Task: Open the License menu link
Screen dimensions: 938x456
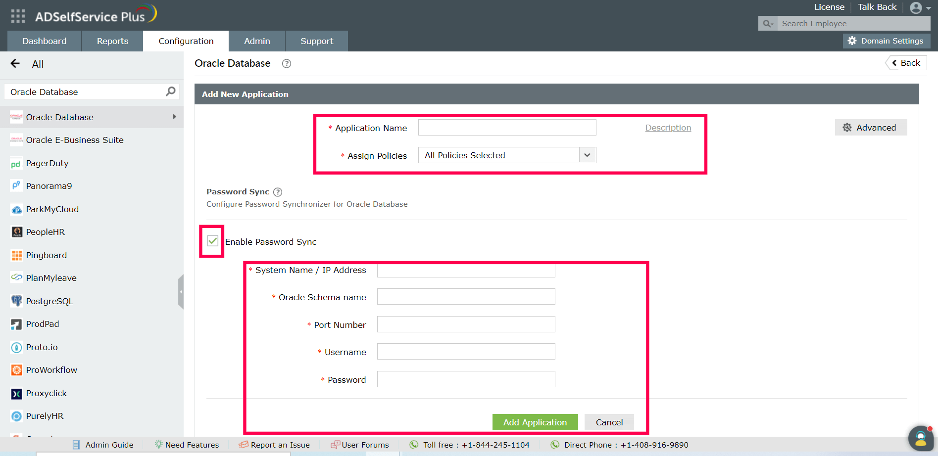Action: 829,7
